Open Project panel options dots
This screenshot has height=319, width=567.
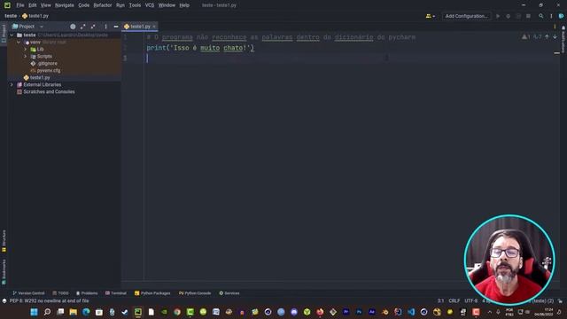coord(105,27)
